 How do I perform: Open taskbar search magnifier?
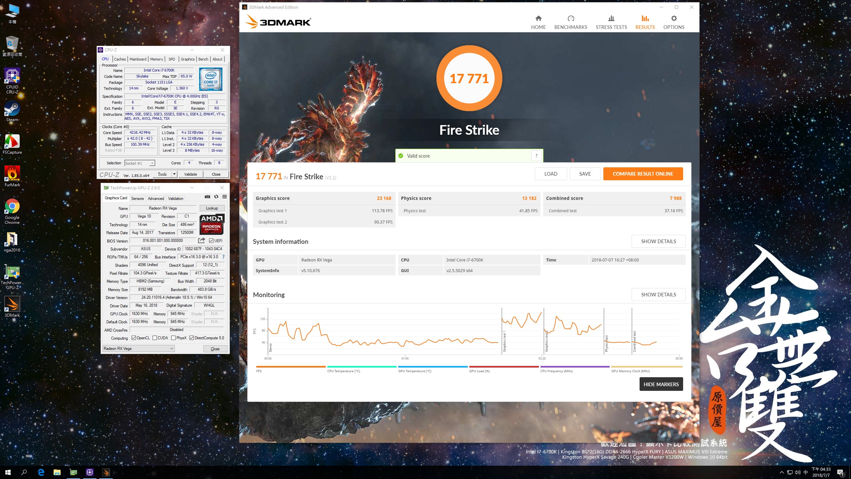[24, 472]
